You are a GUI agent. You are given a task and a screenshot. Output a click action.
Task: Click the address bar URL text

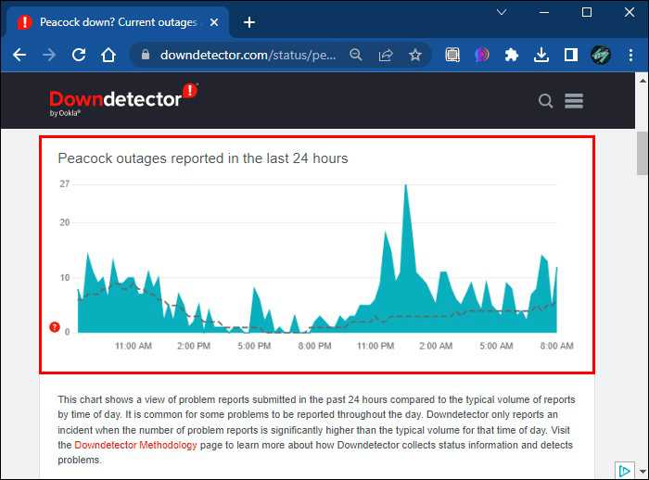(248, 55)
